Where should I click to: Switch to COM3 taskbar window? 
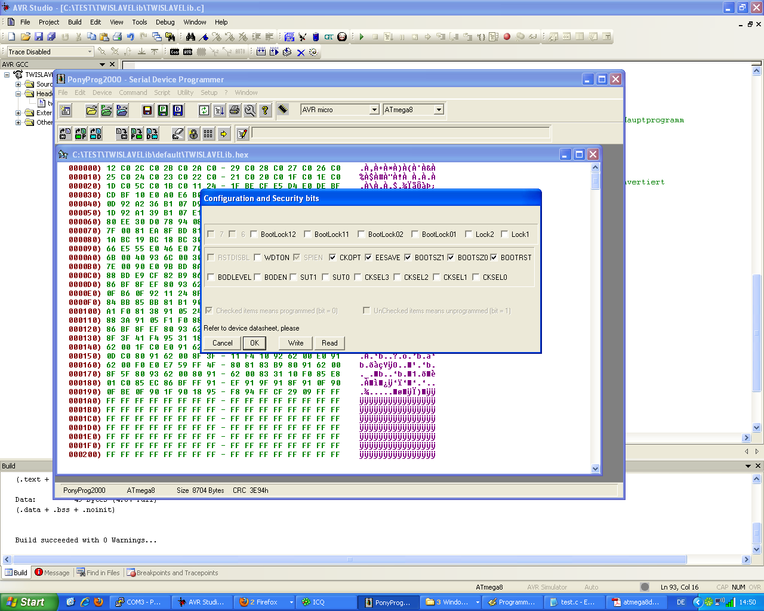pyautogui.click(x=140, y=602)
